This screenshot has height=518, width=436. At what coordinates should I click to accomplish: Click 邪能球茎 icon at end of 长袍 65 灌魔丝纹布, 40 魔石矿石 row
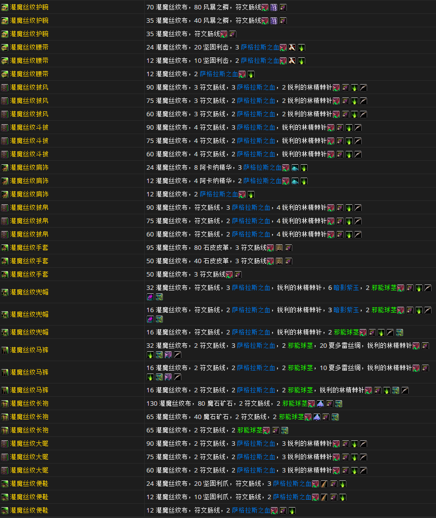coord(335,417)
